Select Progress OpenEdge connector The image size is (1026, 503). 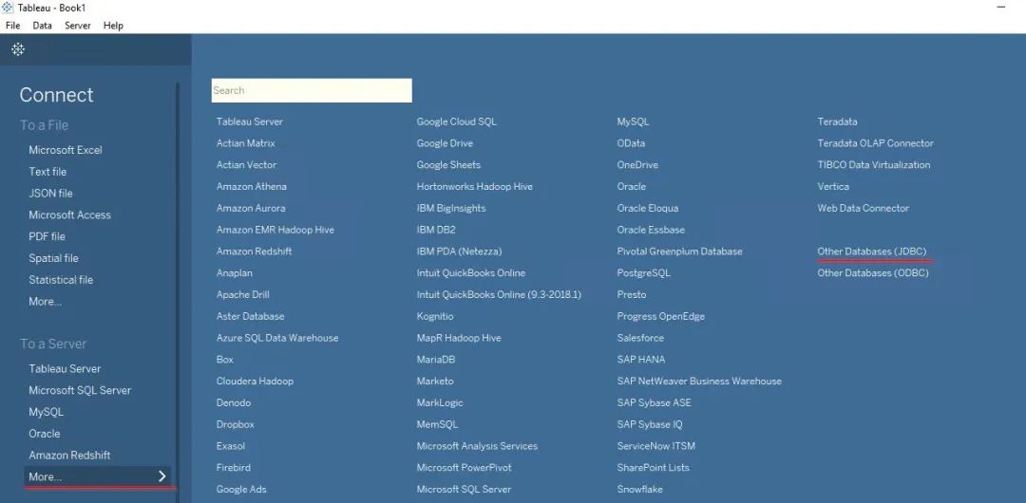(661, 316)
